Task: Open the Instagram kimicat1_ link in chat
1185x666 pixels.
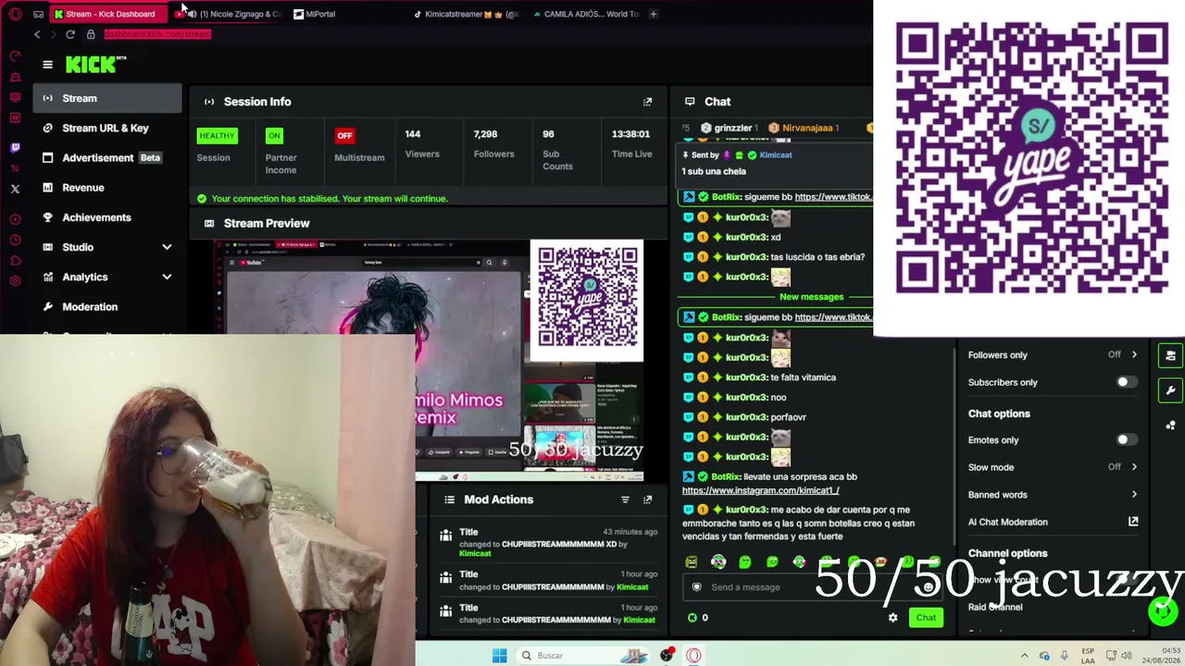Action: coord(760,490)
